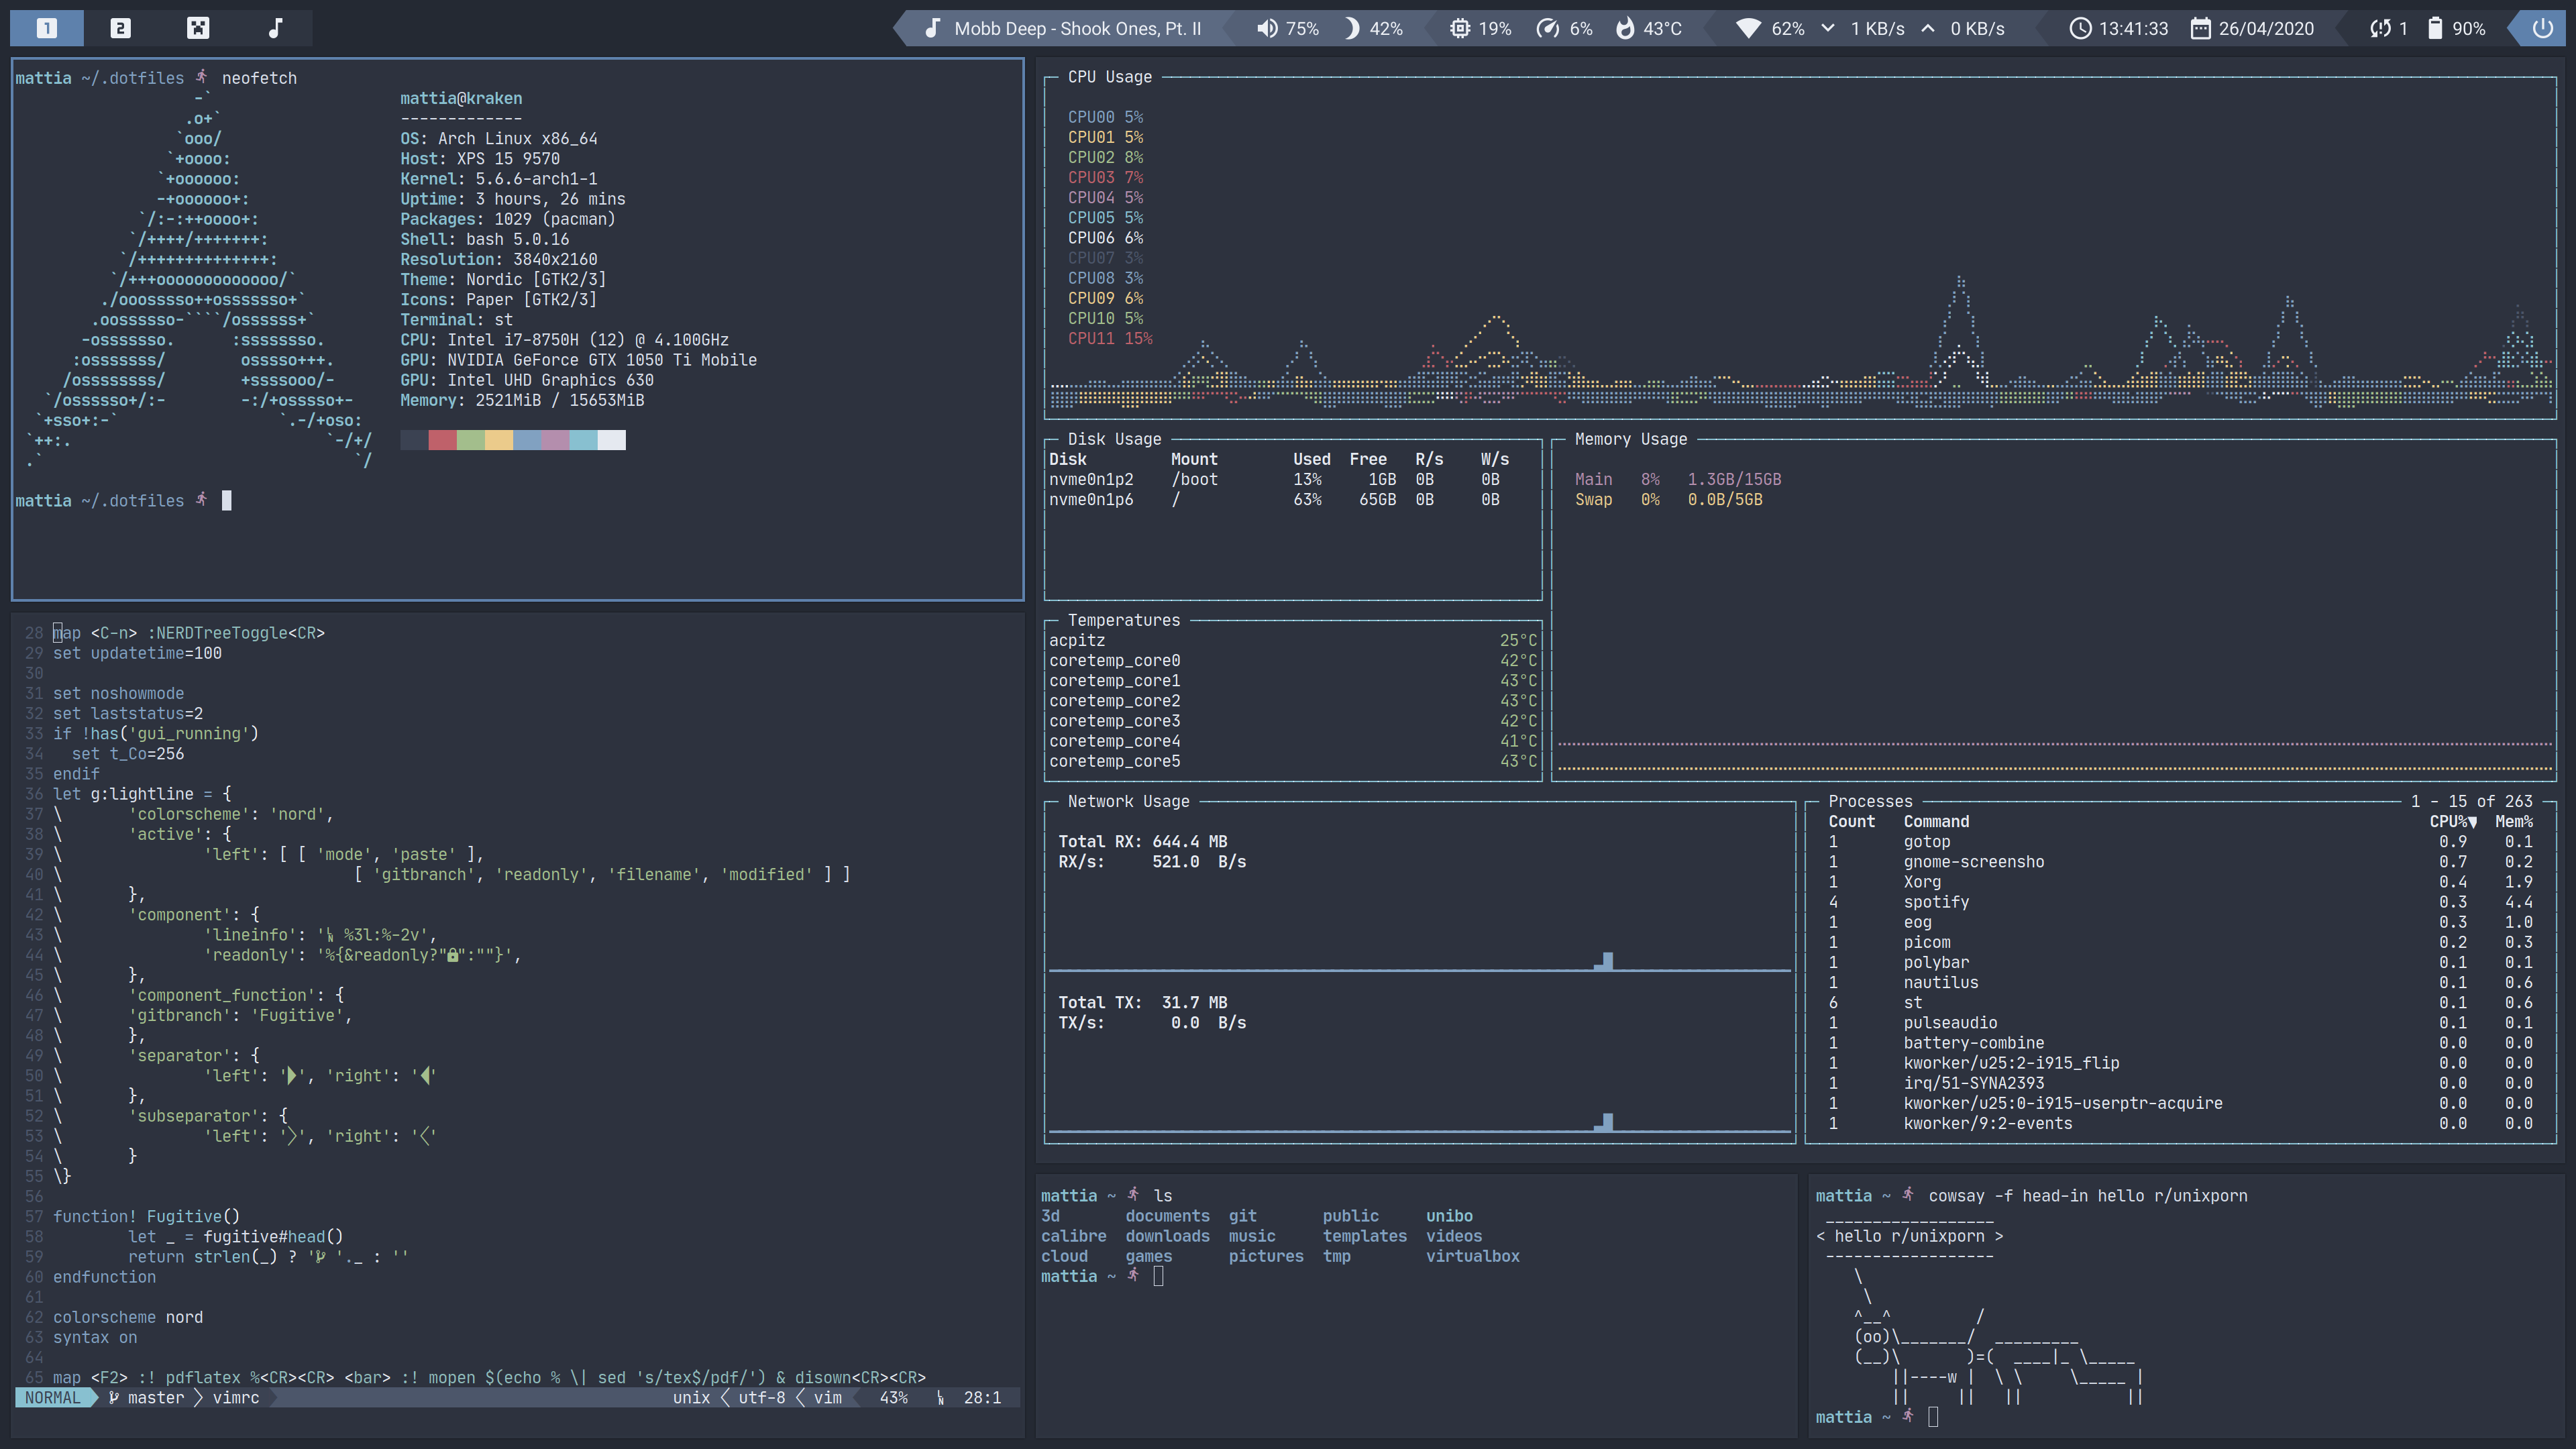This screenshot has height=1449, width=2576.
Task: Click the cursor in the ls terminal prompt
Action: tap(1158, 1276)
